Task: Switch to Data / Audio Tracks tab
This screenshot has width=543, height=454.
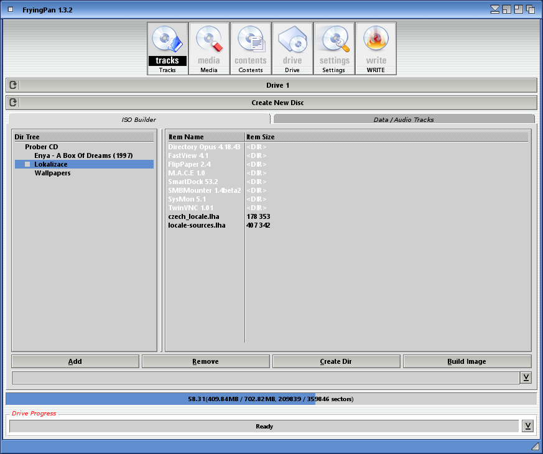Action: click(403, 119)
